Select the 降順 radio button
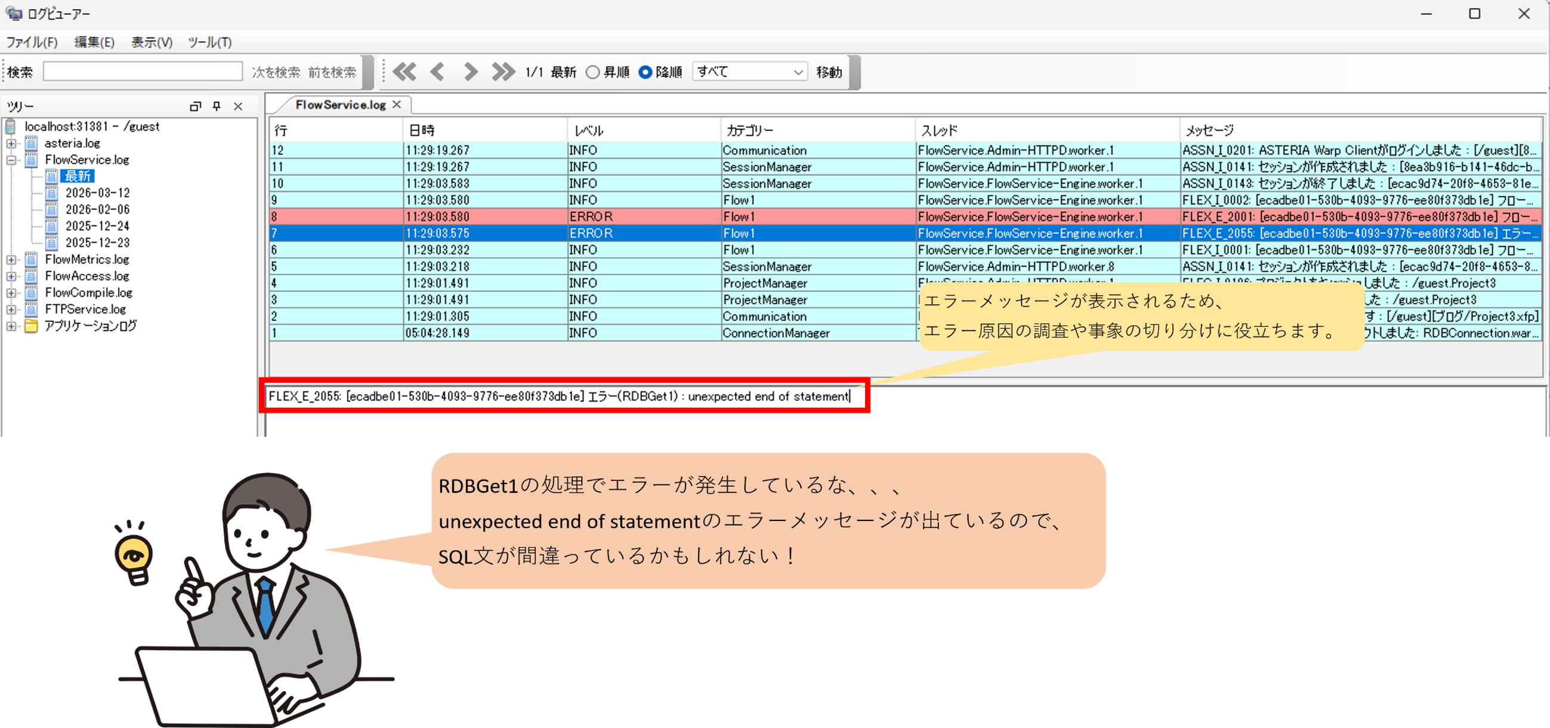This screenshot has width=1550, height=728. (x=645, y=72)
